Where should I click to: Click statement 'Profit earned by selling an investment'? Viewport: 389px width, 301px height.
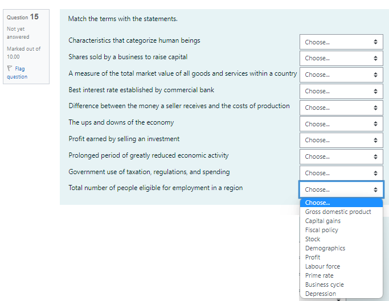[x=124, y=139]
